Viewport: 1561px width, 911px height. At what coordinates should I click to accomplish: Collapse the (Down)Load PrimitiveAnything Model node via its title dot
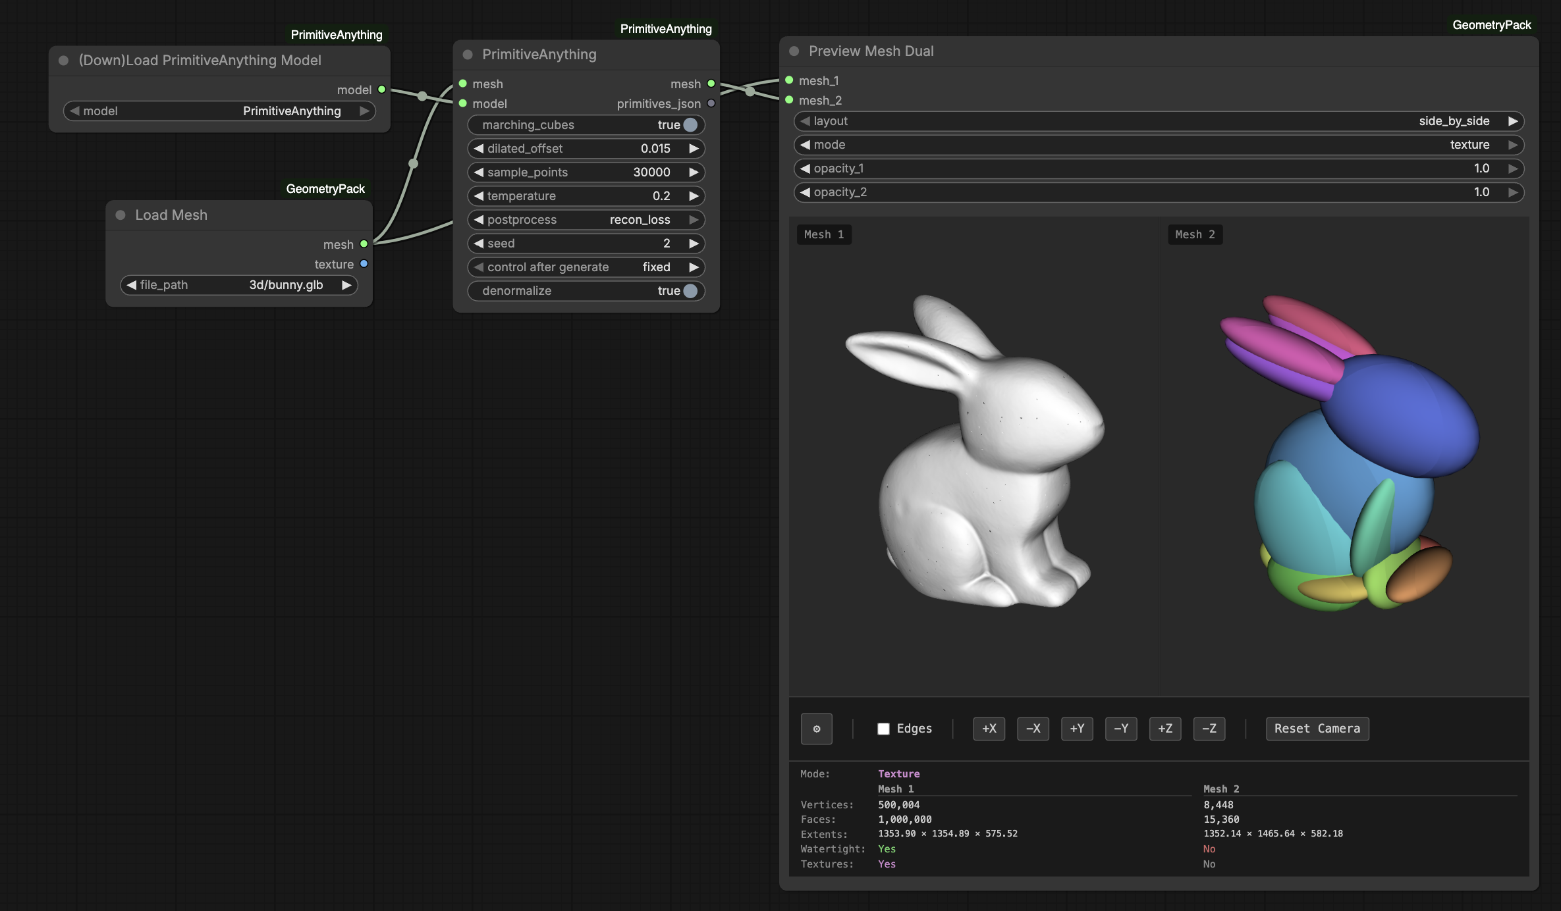point(64,61)
